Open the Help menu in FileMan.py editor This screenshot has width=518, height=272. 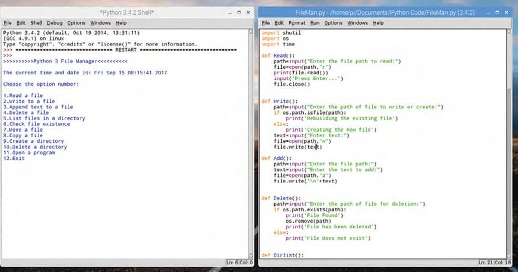coord(378,23)
